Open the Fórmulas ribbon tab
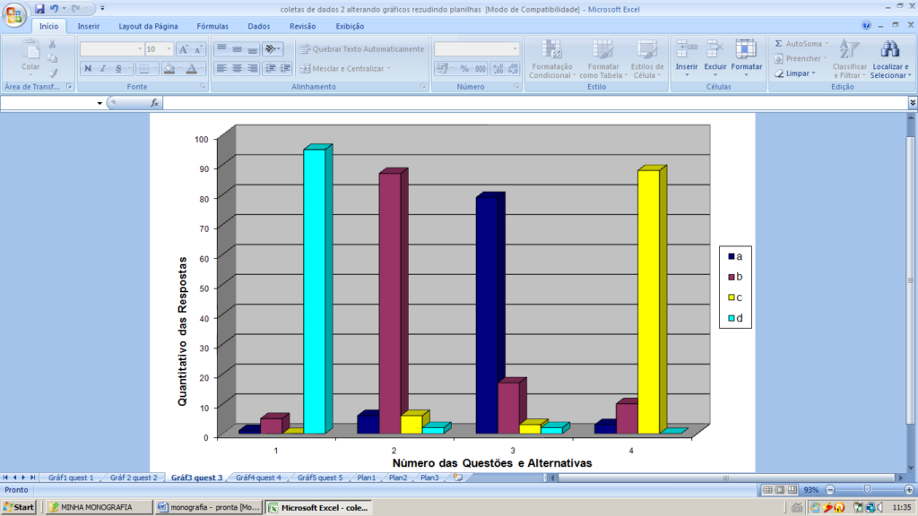Screen dimensions: 918x516 212,26
